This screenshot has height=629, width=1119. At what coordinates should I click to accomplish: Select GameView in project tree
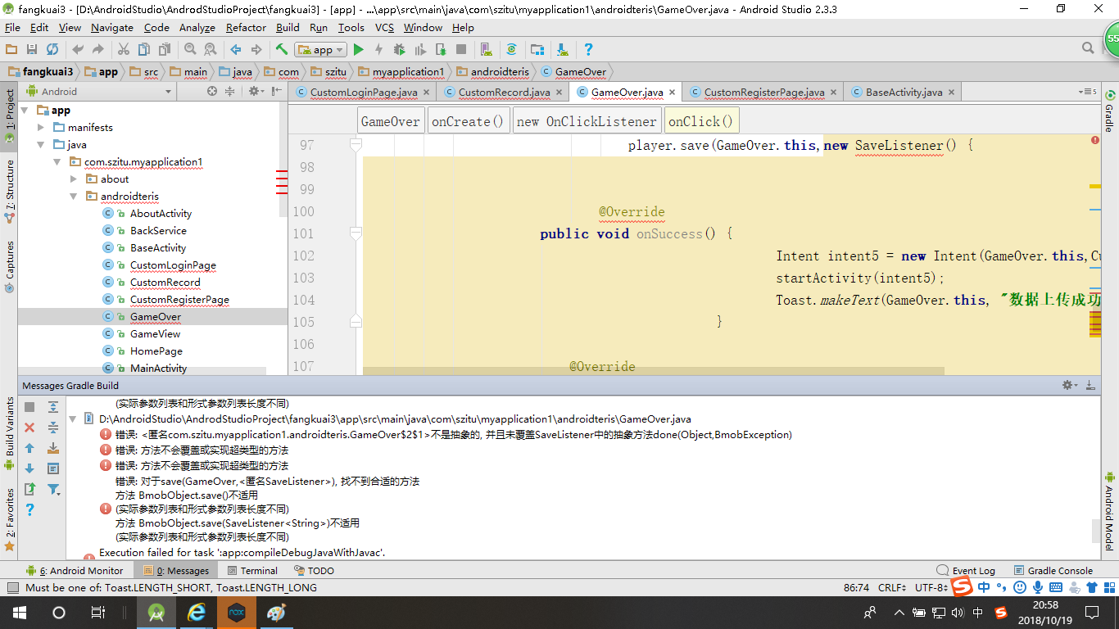point(155,334)
